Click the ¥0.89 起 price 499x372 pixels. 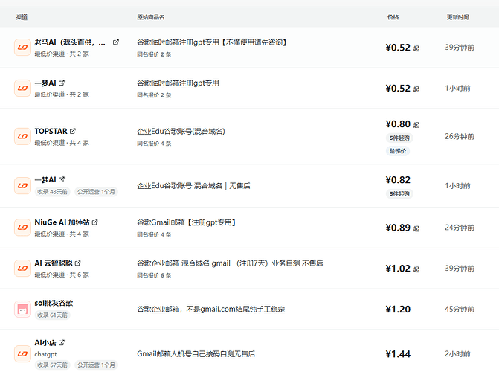402,228
